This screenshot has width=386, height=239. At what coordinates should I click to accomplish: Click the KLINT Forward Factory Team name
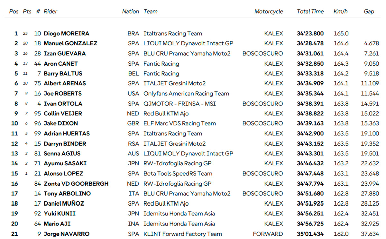[183, 234]
